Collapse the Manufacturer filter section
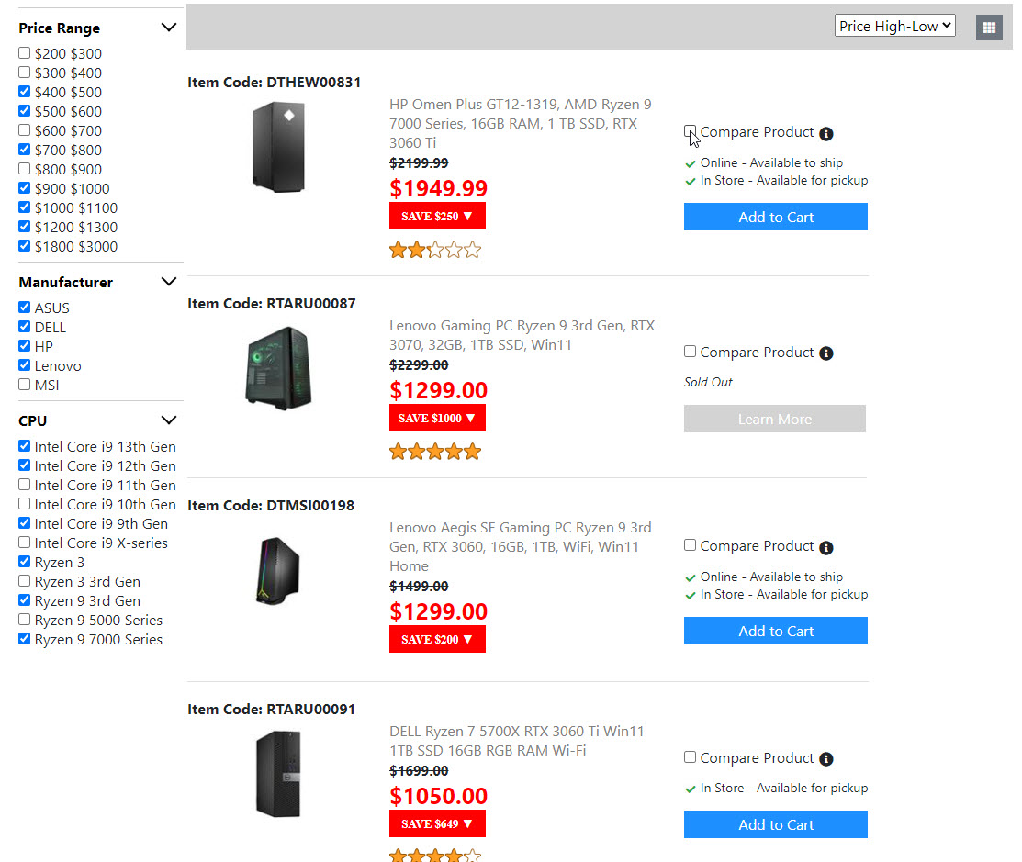The width and height of the screenshot is (1022, 862). (x=169, y=282)
